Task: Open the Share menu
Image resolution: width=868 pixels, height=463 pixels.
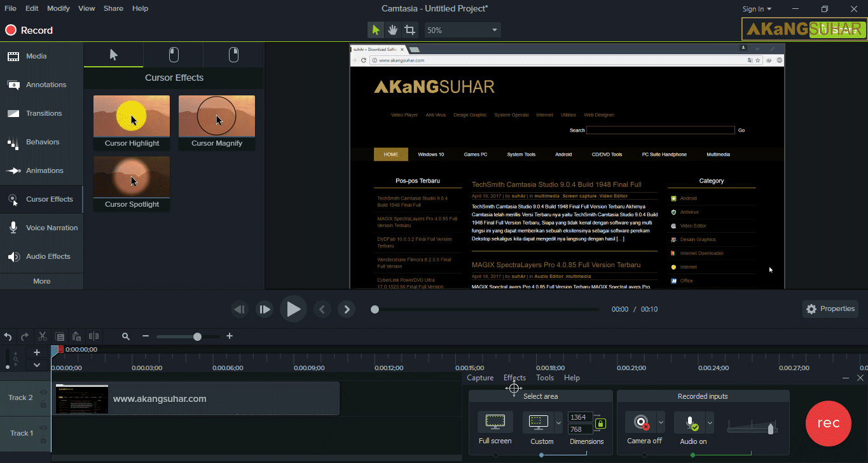Action: pyautogui.click(x=113, y=8)
